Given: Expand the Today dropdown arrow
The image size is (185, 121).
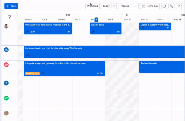Looking at the screenshot, I should [x=114, y=6].
